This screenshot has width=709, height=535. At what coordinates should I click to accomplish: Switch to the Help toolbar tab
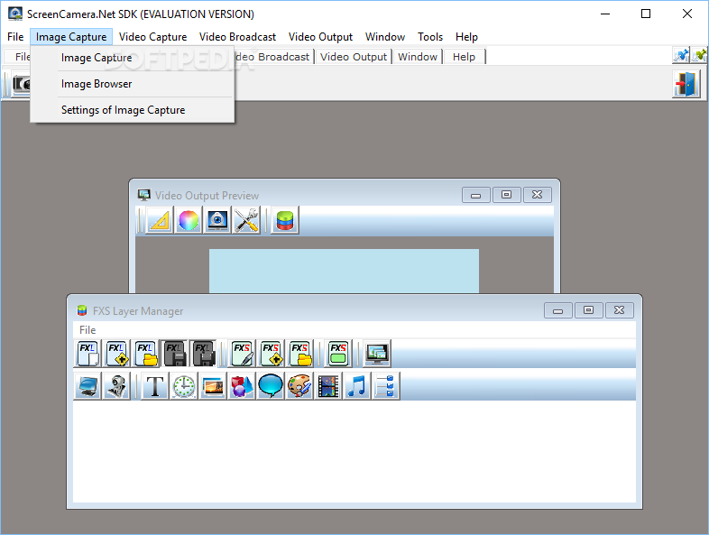coord(465,57)
